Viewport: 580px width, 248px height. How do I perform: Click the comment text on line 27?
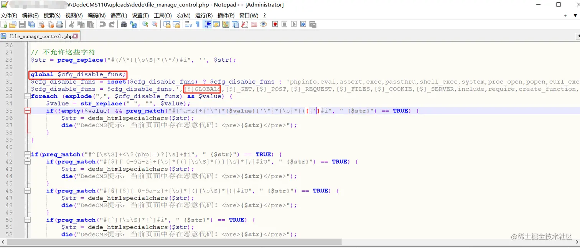(x=63, y=52)
